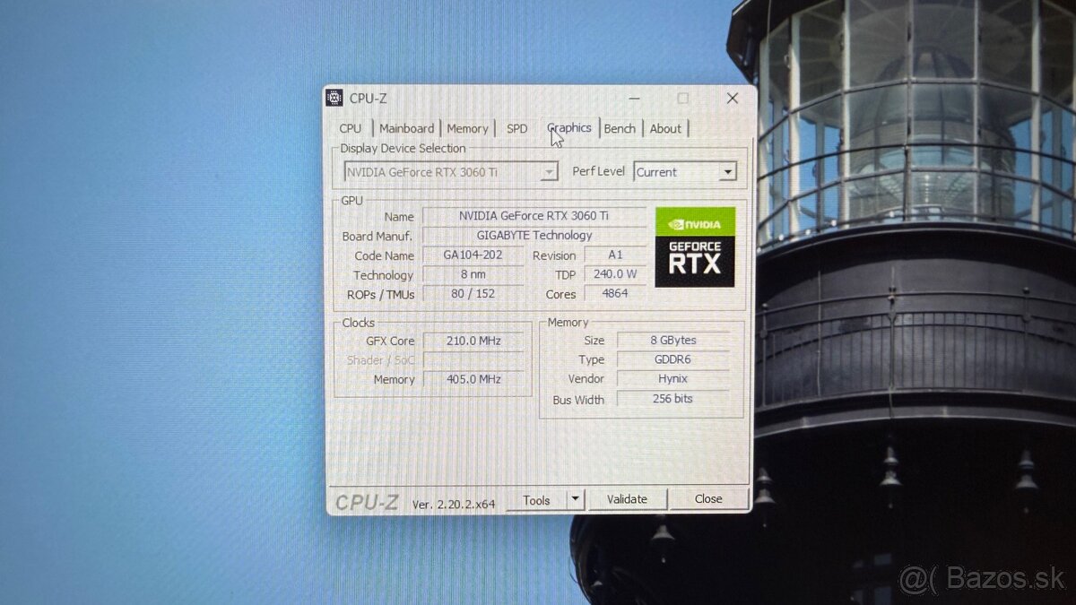
Task: Click the GA104-202 code name value
Action: click(473, 255)
